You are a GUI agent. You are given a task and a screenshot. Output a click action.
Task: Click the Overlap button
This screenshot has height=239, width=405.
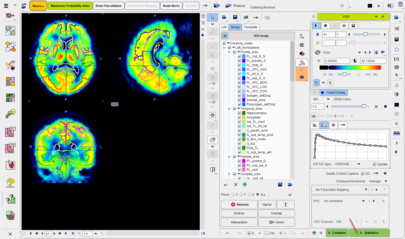(276, 213)
